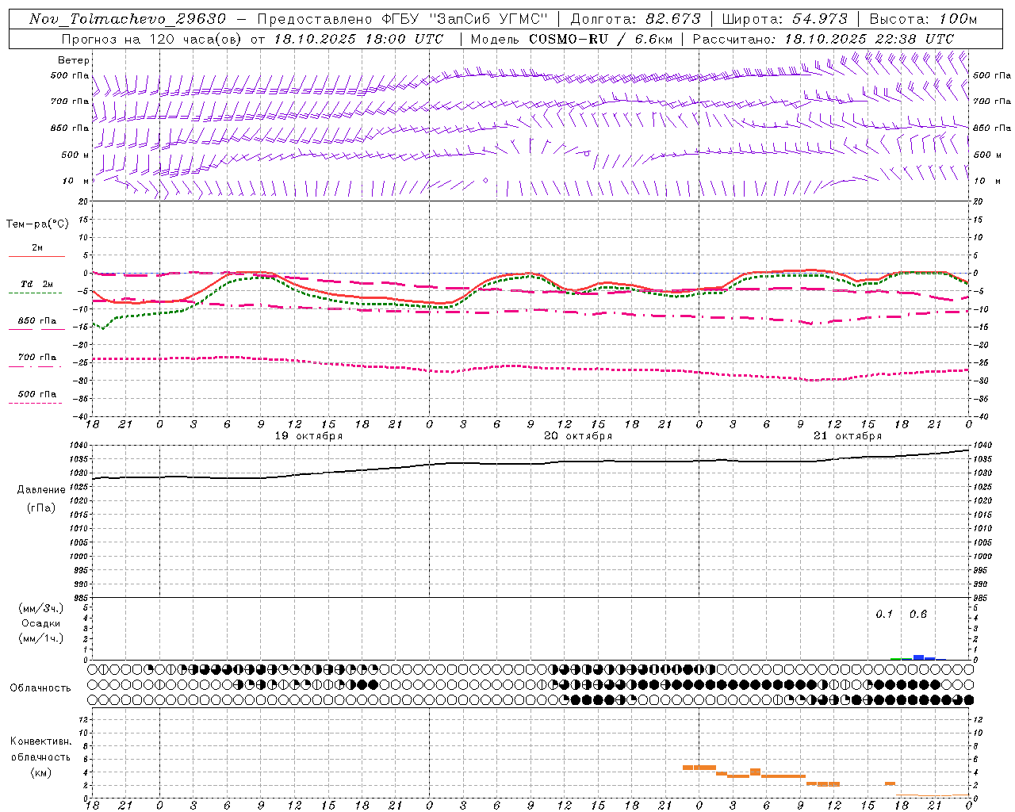Screen dimensions: 1015x812
Task: Click the station title Nov_Tolmachevo_29630
Action: click(x=127, y=19)
